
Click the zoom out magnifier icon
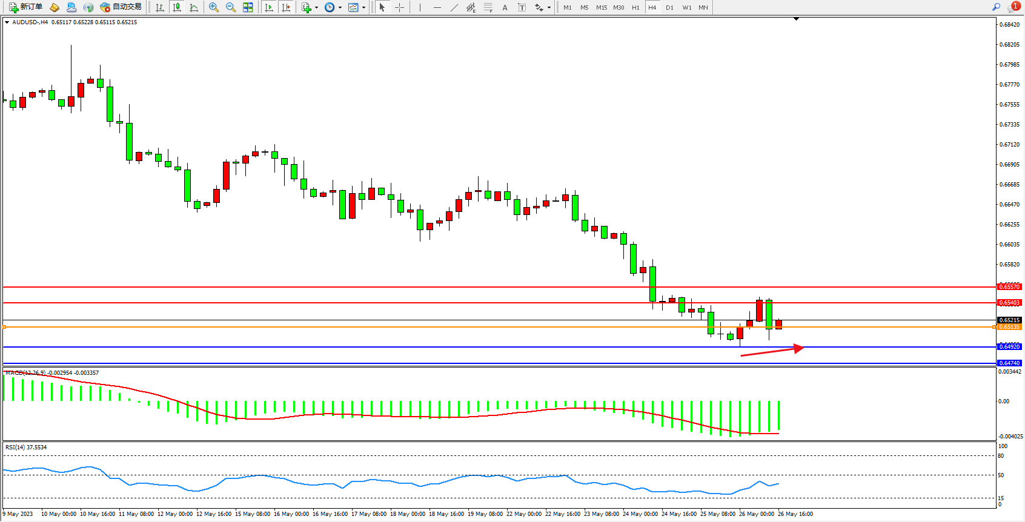(x=231, y=7)
